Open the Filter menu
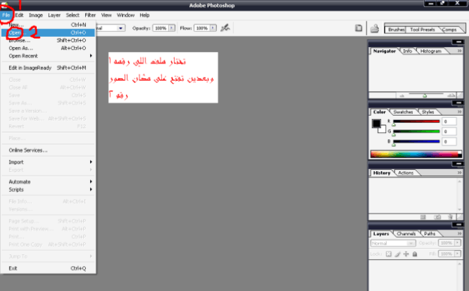The width and height of the screenshot is (469, 291). [90, 15]
